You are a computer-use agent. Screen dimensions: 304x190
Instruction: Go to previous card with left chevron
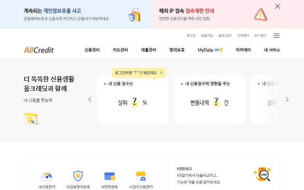[90, 99]
